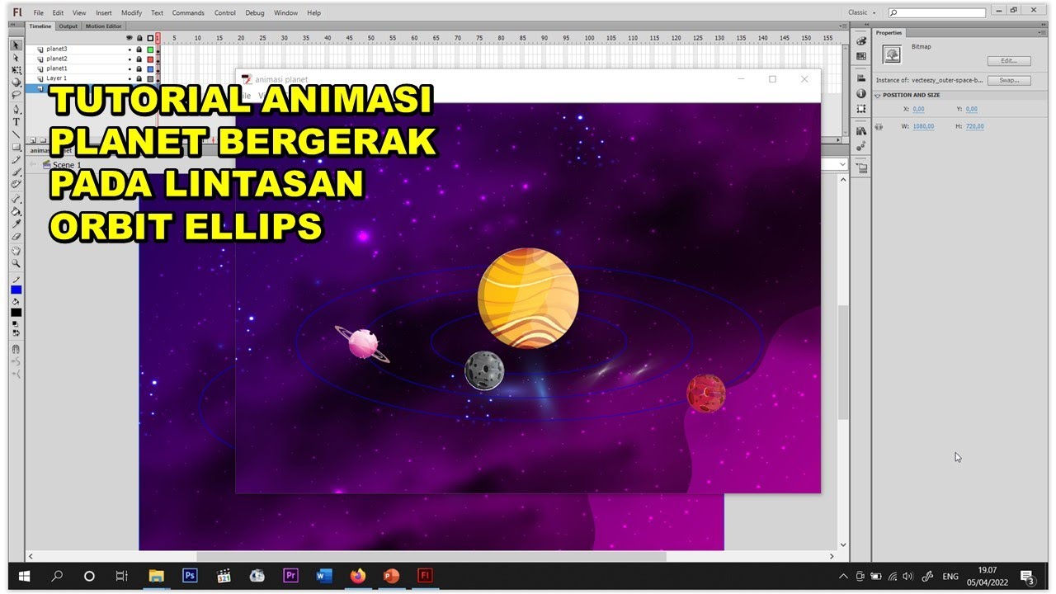The height and width of the screenshot is (594, 1056).
Task: Select the Free Transform tool
Action: click(16, 70)
